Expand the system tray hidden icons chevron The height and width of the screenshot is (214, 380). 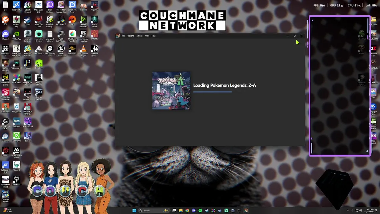(x=348, y=210)
